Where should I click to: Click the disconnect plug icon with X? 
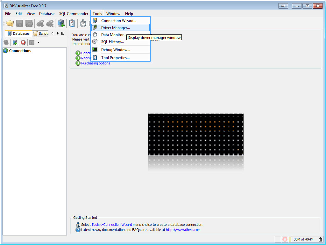point(50,24)
